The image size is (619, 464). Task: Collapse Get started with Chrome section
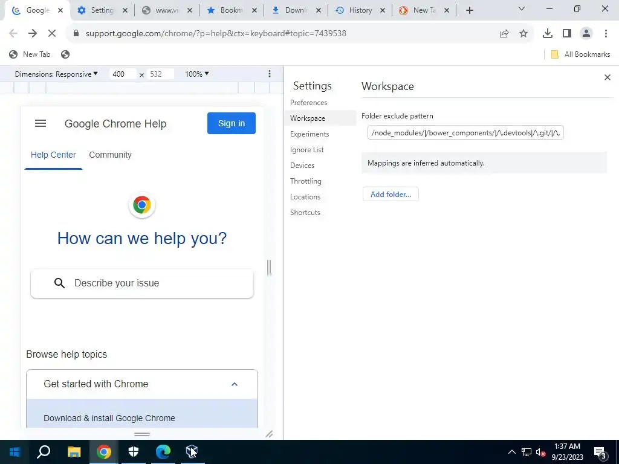(x=142, y=384)
